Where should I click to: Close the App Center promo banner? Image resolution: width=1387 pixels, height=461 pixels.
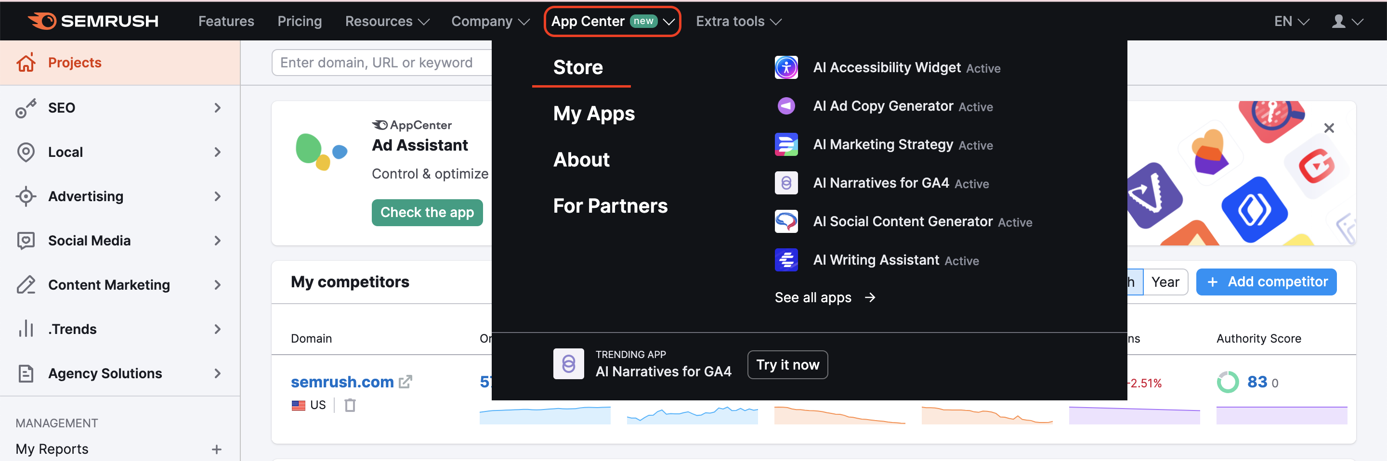click(1329, 128)
